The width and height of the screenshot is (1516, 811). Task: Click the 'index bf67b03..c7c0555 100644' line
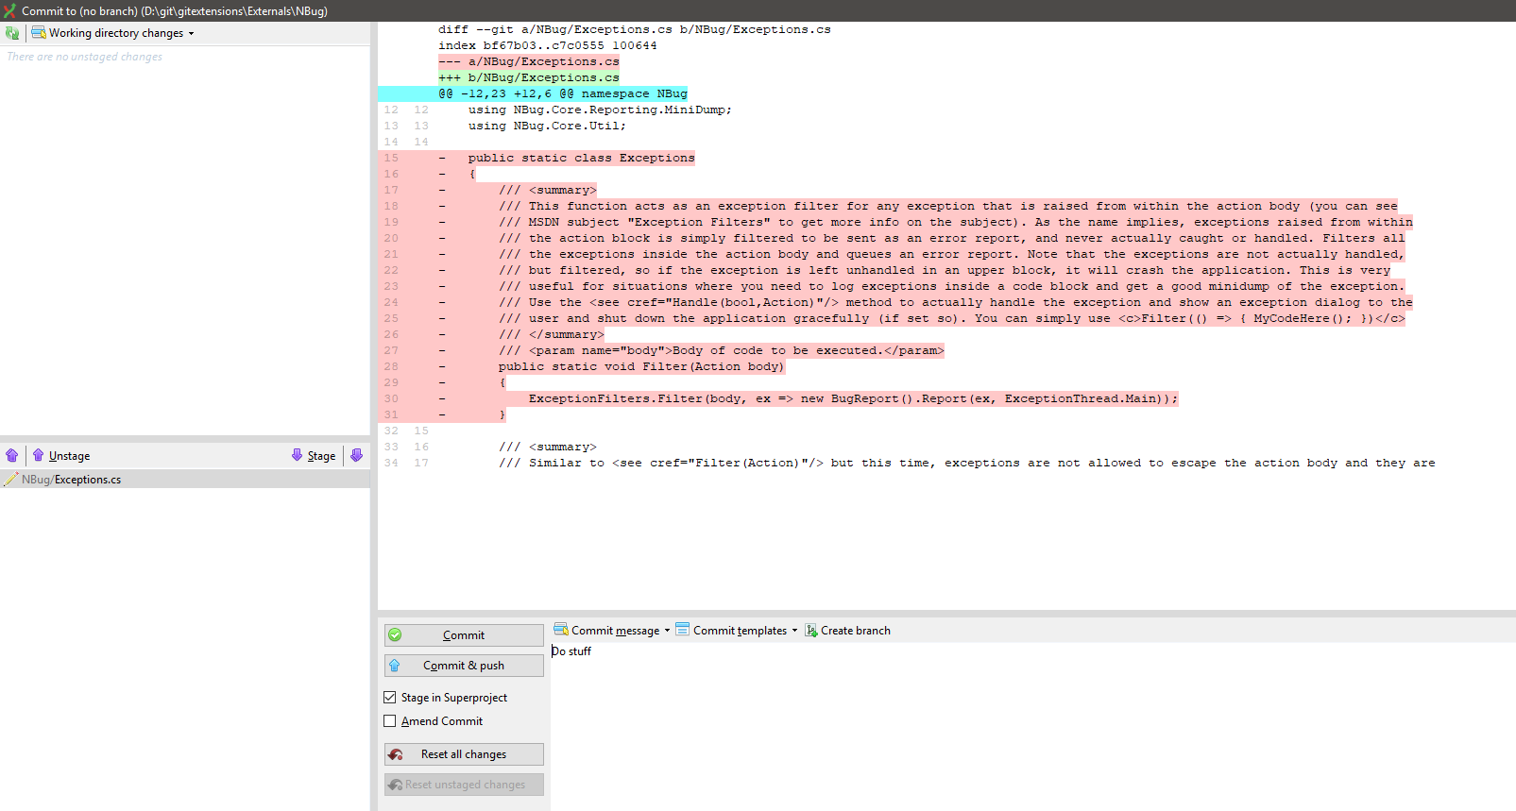tap(548, 45)
